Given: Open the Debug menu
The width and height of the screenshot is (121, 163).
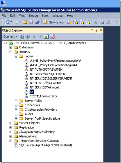Looking at the screenshot, I should click(x=33, y=16).
